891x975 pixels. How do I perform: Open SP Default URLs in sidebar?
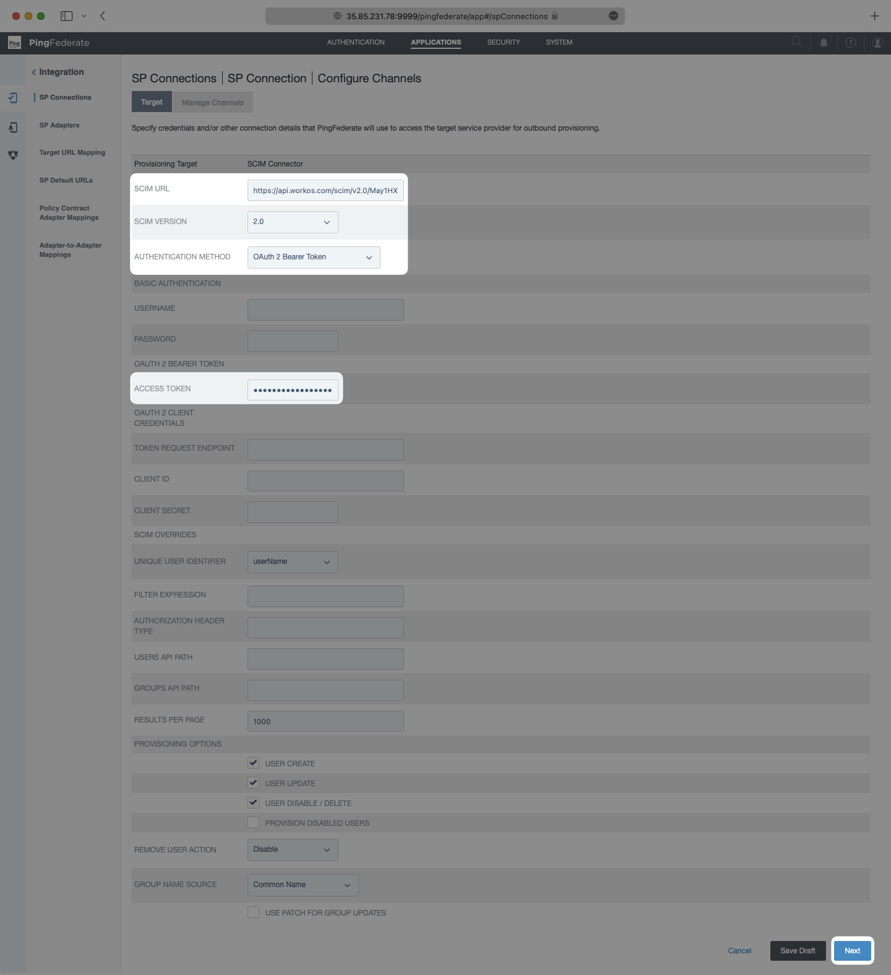click(x=66, y=180)
